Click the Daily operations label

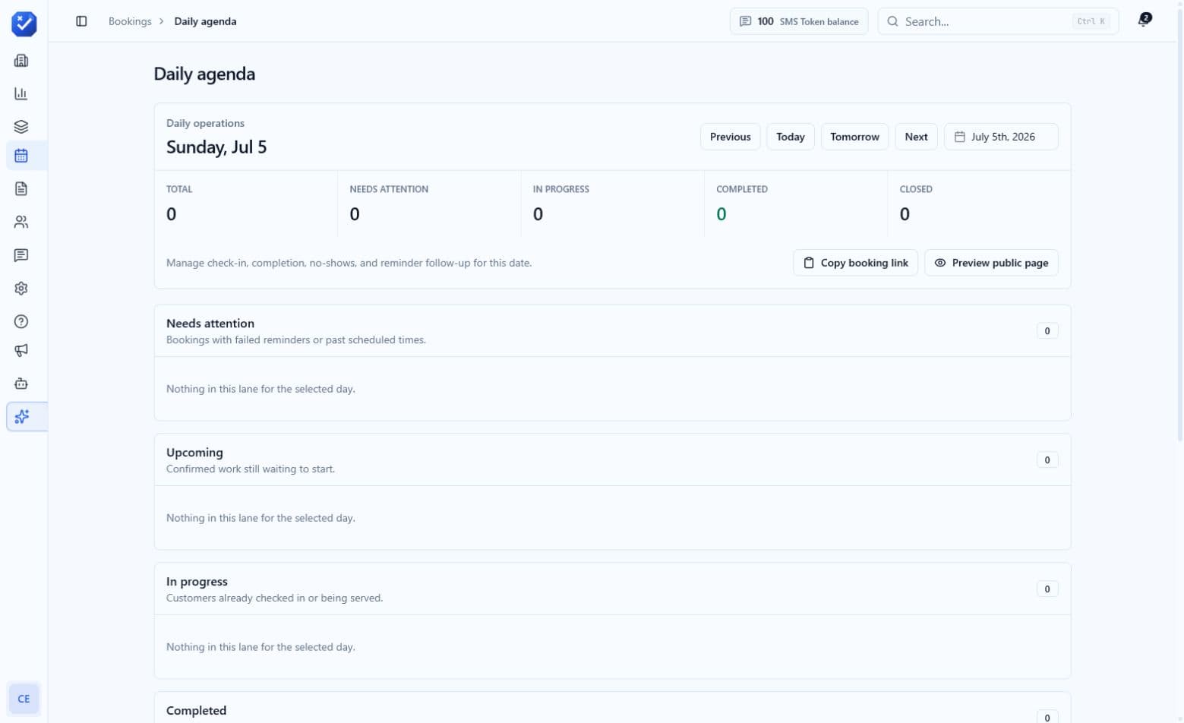tap(205, 123)
